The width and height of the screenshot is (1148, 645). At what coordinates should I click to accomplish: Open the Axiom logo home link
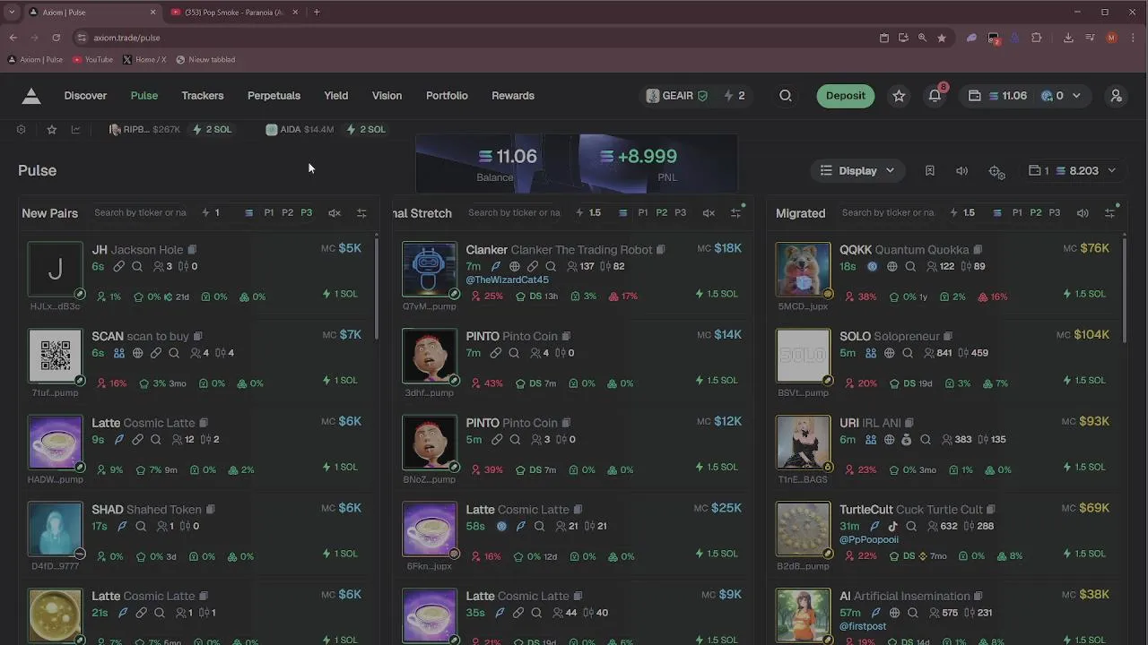pos(31,96)
